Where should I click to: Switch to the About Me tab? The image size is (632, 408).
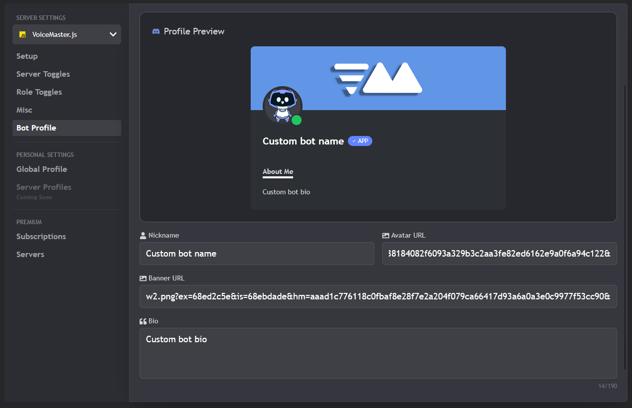click(278, 171)
